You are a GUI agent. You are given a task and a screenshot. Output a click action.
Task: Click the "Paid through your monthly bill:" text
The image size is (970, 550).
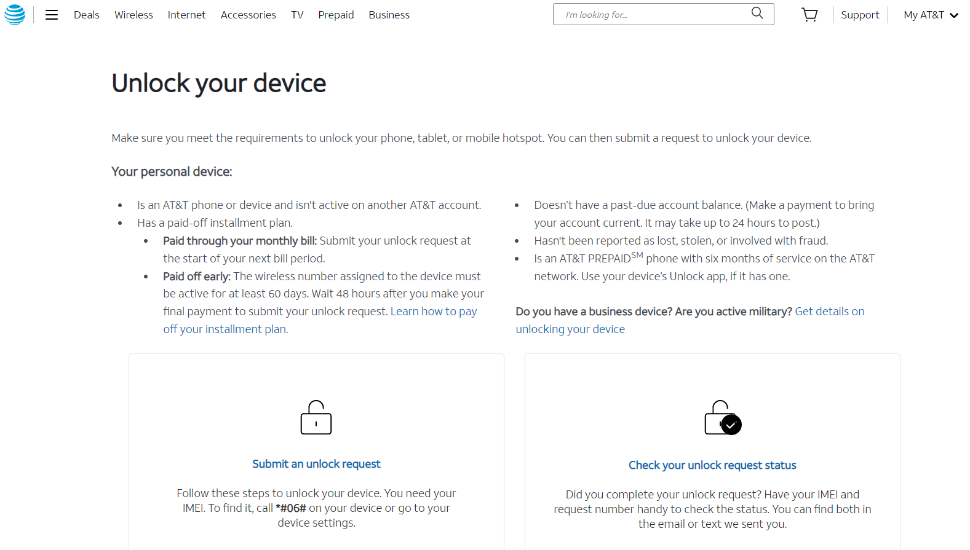tap(240, 241)
